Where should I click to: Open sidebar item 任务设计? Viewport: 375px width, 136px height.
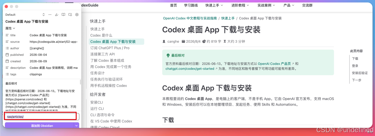coord(97,73)
